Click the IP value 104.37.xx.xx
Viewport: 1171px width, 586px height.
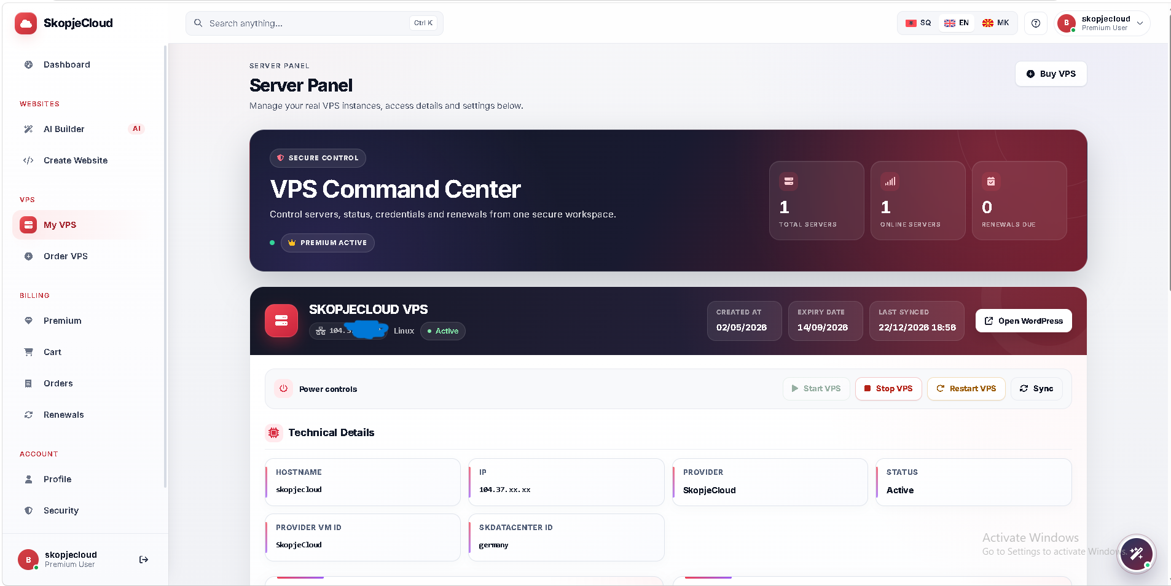pos(504,490)
